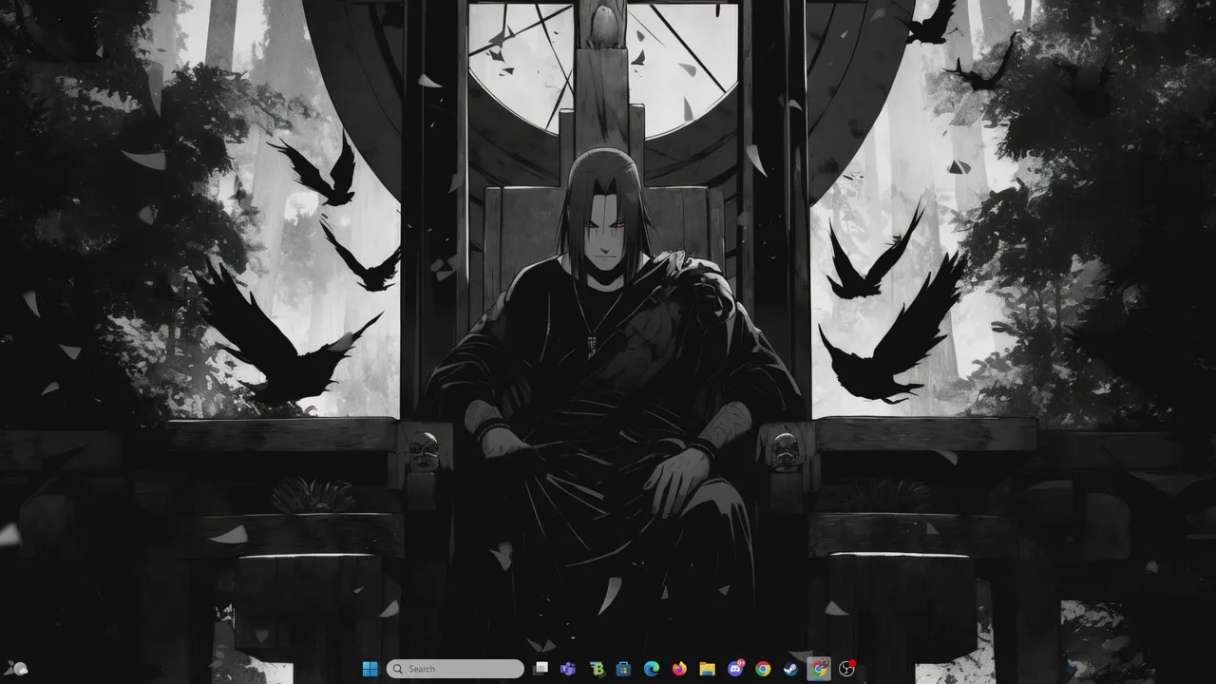Click the taskbar Search box
1216x684 pixels.
pyautogui.click(x=455, y=669)
